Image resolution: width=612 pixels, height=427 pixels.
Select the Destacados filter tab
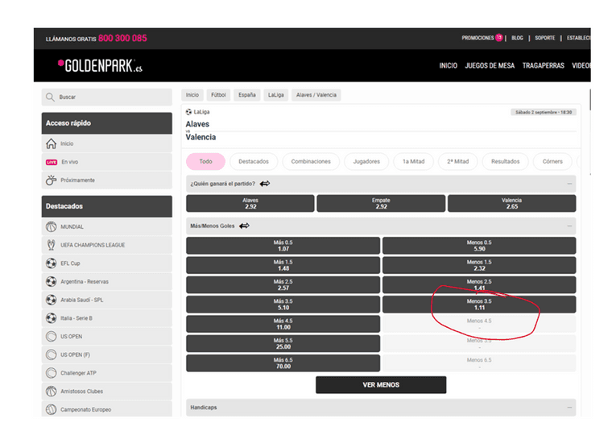[254, 161]
